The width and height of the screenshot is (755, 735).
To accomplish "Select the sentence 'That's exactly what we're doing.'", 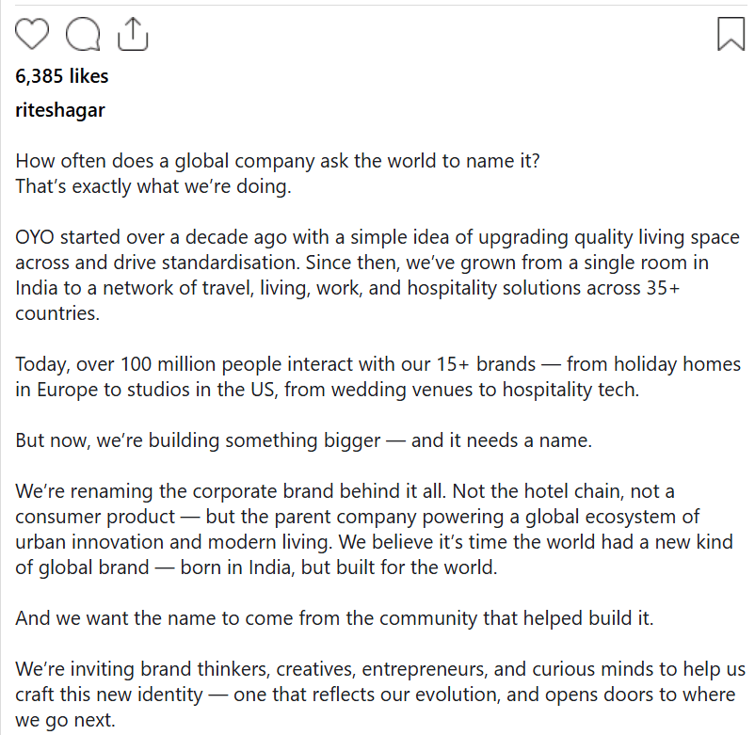I will coord(153,186).
